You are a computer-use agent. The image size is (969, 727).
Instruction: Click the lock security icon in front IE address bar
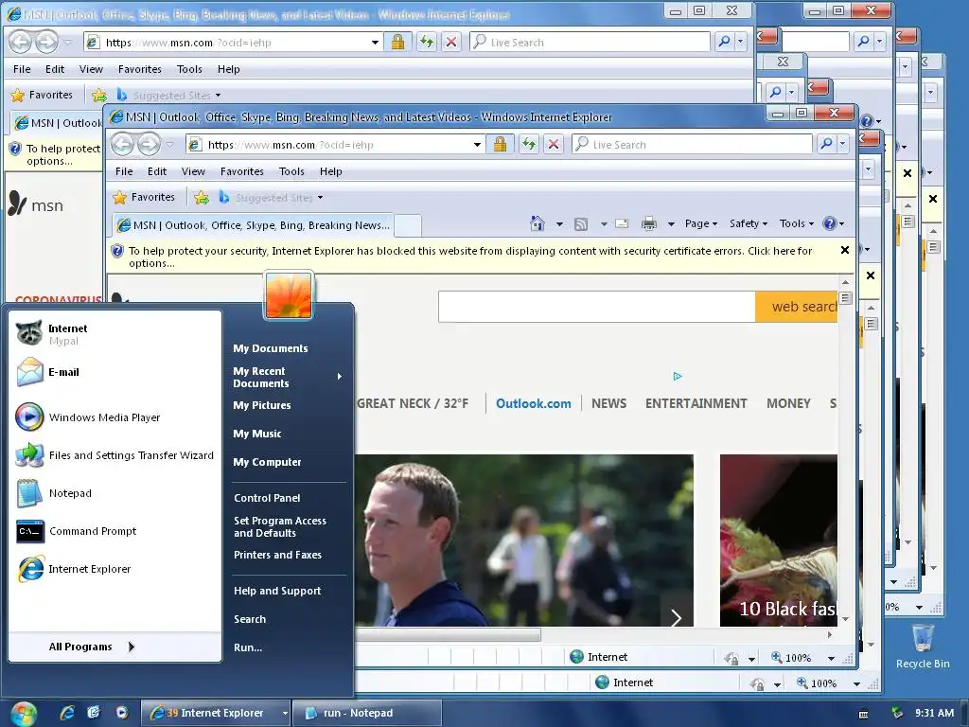point(500,145)
